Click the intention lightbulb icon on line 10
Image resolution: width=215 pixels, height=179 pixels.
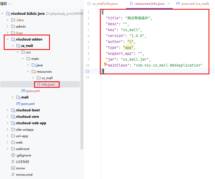105,64
